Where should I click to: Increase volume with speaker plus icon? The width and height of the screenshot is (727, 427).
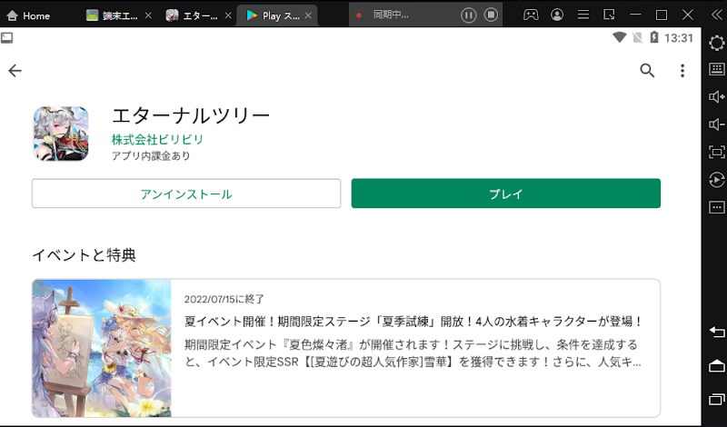point(717,97)
